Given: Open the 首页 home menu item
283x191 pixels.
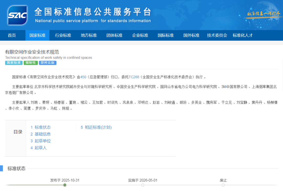Looking at the screenshot, I should click(12, 35).
